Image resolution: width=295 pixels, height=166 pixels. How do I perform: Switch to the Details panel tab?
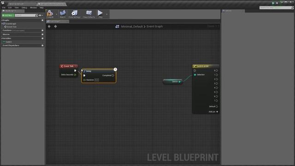click(x=233, y=11)
